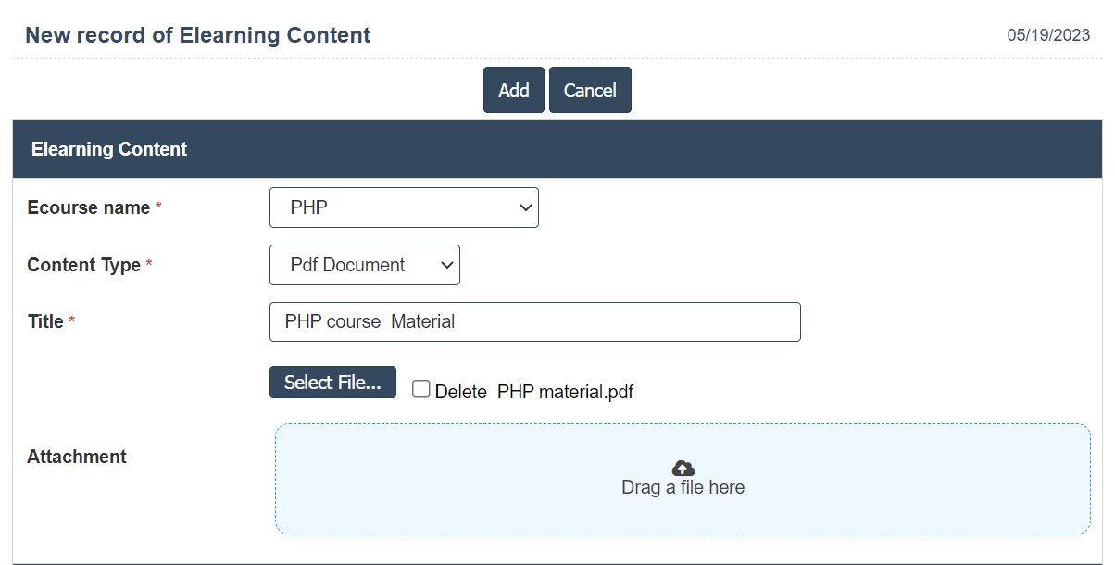Open the Ecourse name dropdown showing PHP
The height and width of the screenshot is (565, 1115).
pos(404,207)
